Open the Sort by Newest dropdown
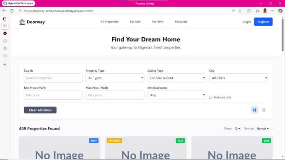The image size is (285, 160). click(263, 129)
